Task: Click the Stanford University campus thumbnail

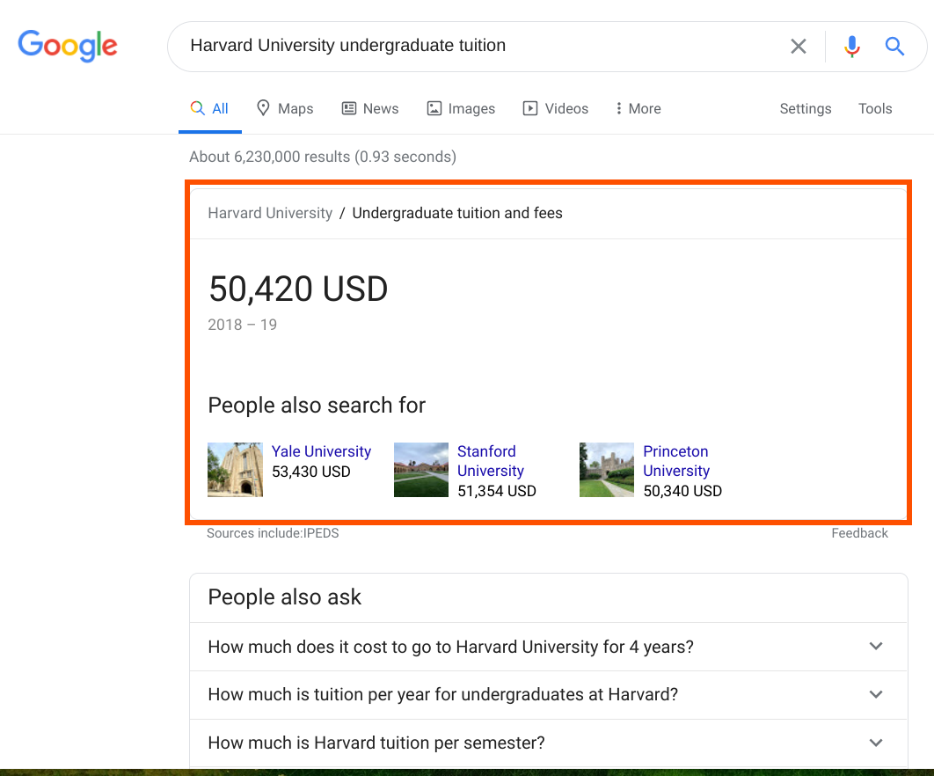Action: (421, 470)
